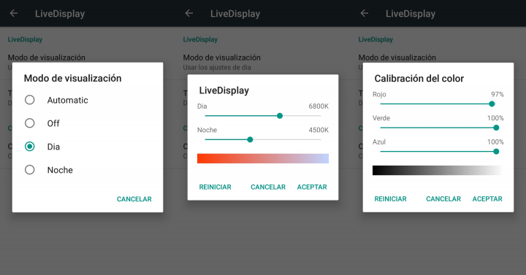The height and width of the screenshot is (275, 526).
Task: Click the 'Calibración del color' dialog title
Action: pyautogui.click(x=419, y=78)
